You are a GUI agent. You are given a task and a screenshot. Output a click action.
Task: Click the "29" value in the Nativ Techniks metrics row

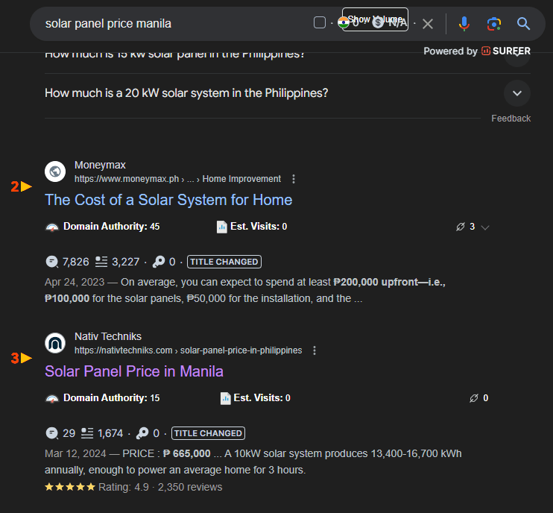point(69,433)
